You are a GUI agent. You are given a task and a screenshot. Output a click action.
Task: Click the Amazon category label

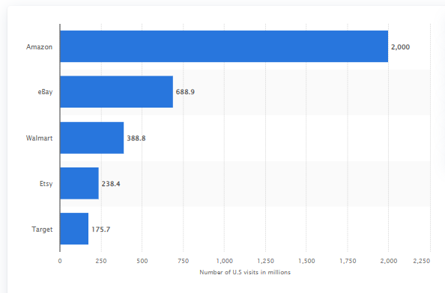[39, 46]
